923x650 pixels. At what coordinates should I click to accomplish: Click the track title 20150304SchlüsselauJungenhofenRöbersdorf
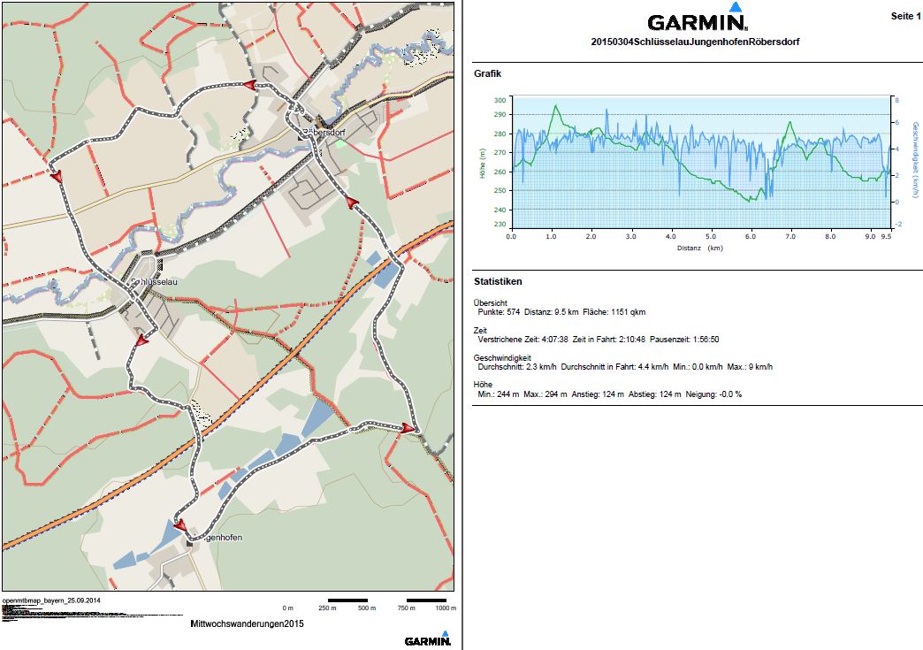tap(695, 42)
